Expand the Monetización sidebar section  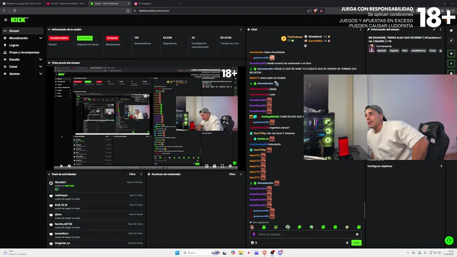pyautogui.click(x=23, y=38)
